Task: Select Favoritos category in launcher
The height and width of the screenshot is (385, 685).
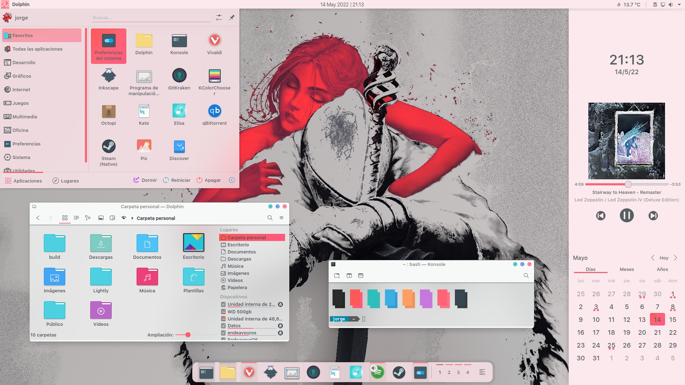Action: [x=42, y=35]
